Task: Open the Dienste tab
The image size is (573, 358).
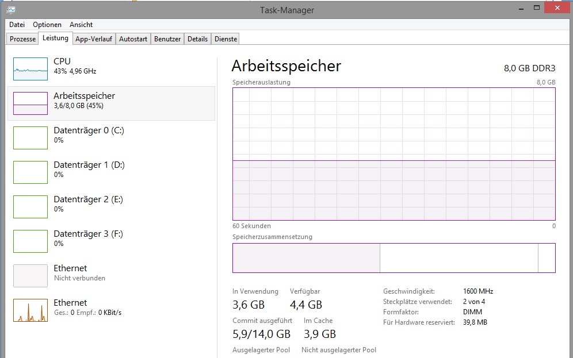Action: click(x=226, y=39)
